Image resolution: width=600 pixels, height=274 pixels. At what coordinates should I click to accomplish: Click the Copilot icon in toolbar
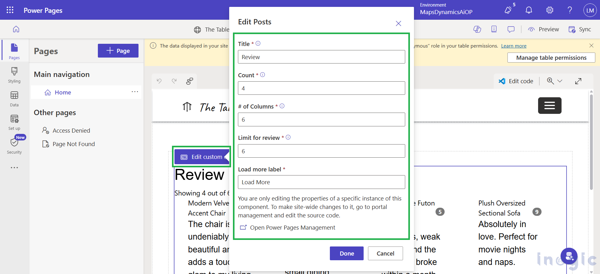(x=477, y=29)
